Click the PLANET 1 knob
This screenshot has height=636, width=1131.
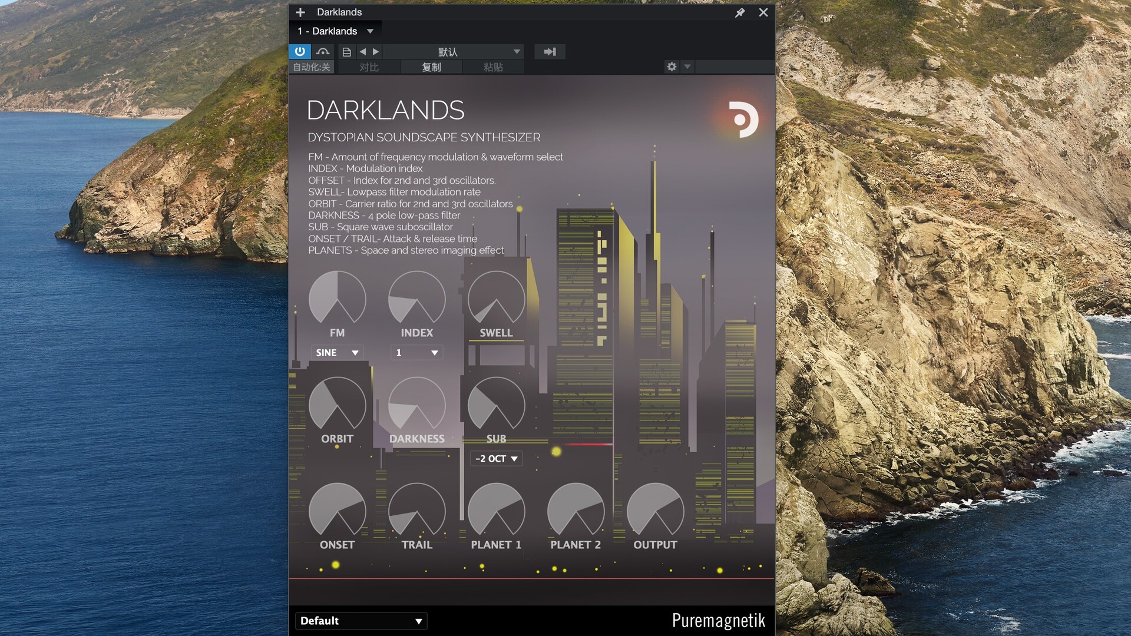(497, 511)
